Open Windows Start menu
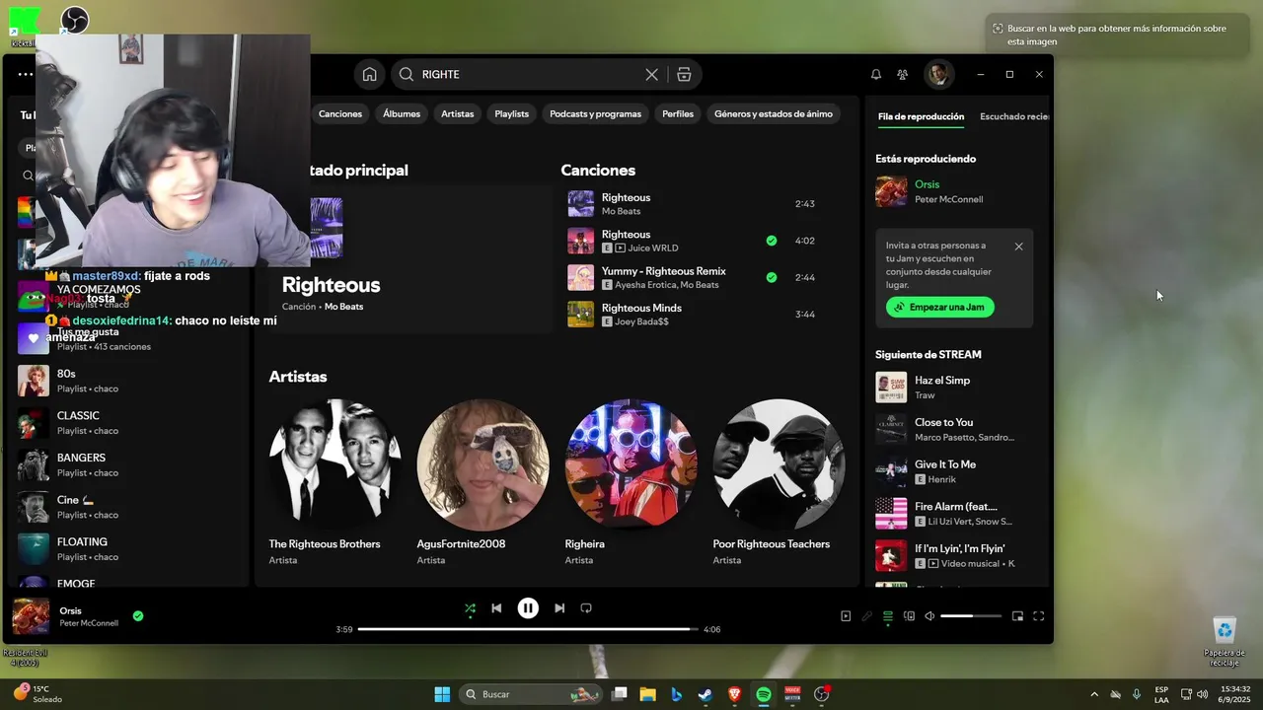The width and height of the screenshot is (1263, 710). click(x=442, y=694)
